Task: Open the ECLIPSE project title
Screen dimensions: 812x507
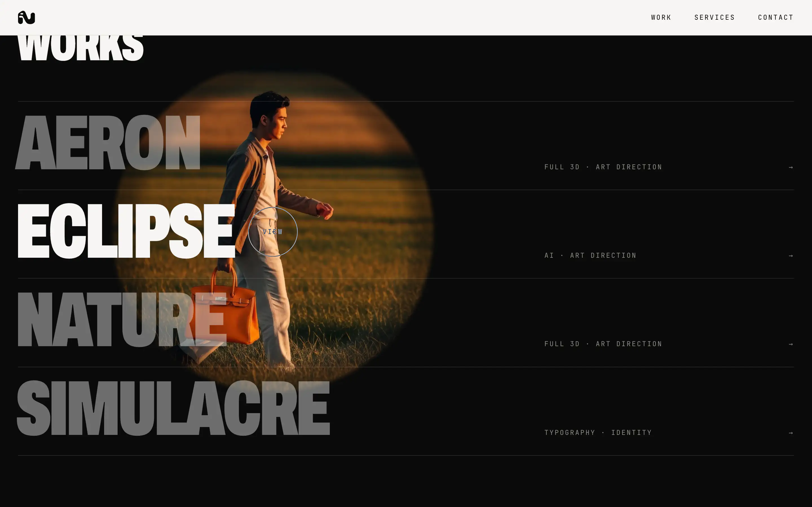Action: point(126,231)
